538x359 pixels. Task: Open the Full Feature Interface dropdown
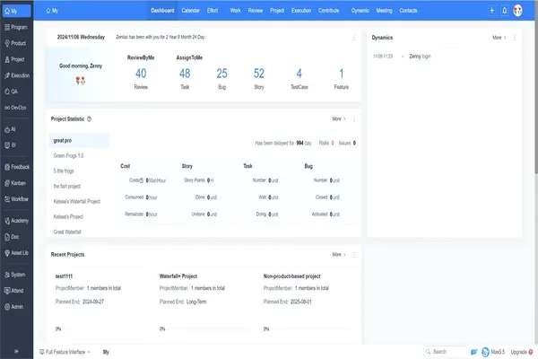tap(66, 353)
